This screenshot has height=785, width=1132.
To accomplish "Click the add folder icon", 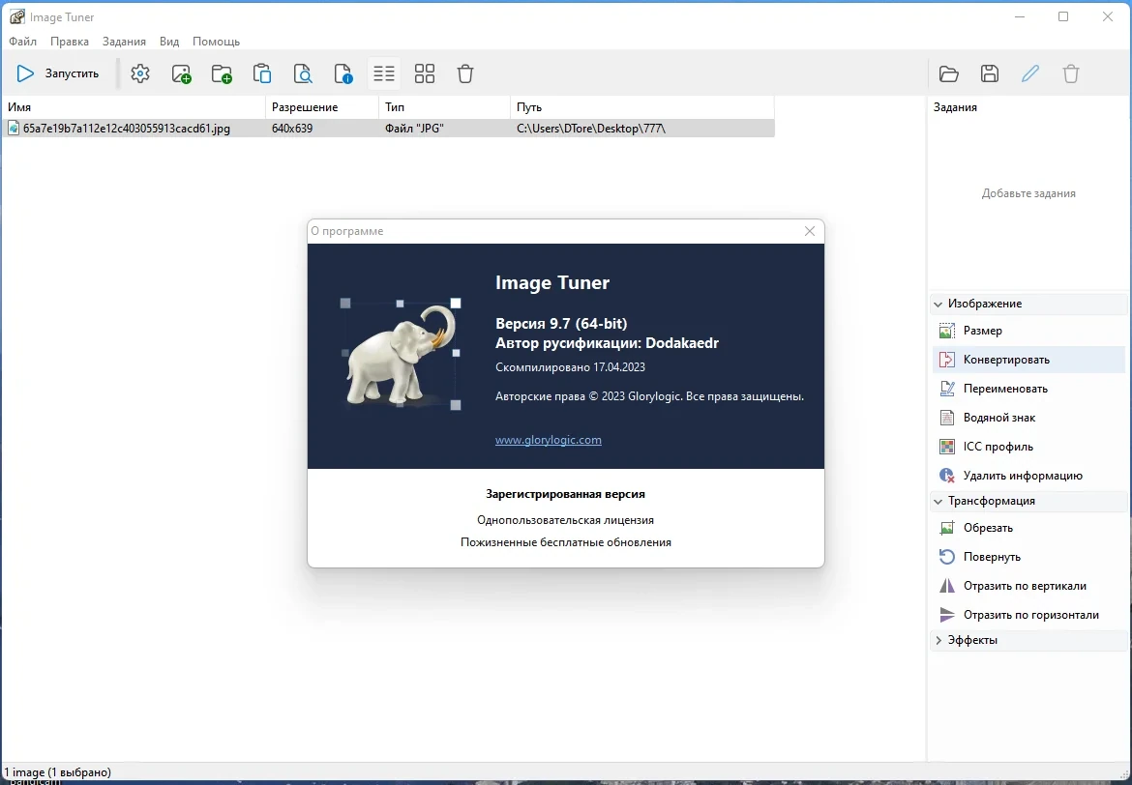I will [x=222, y=73].
